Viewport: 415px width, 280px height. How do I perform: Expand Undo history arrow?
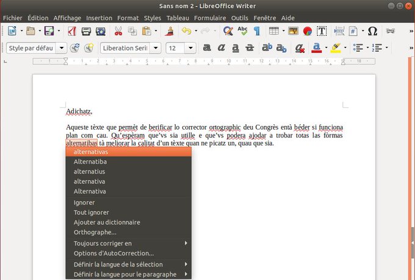(x=196, y=31)
